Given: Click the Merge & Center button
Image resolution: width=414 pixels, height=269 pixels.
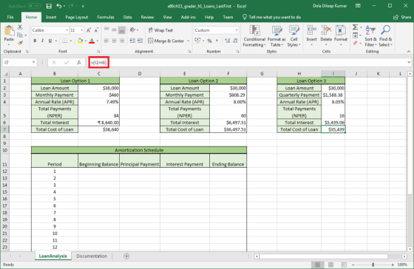Looking at the screenshot, I should pos(166,41).
